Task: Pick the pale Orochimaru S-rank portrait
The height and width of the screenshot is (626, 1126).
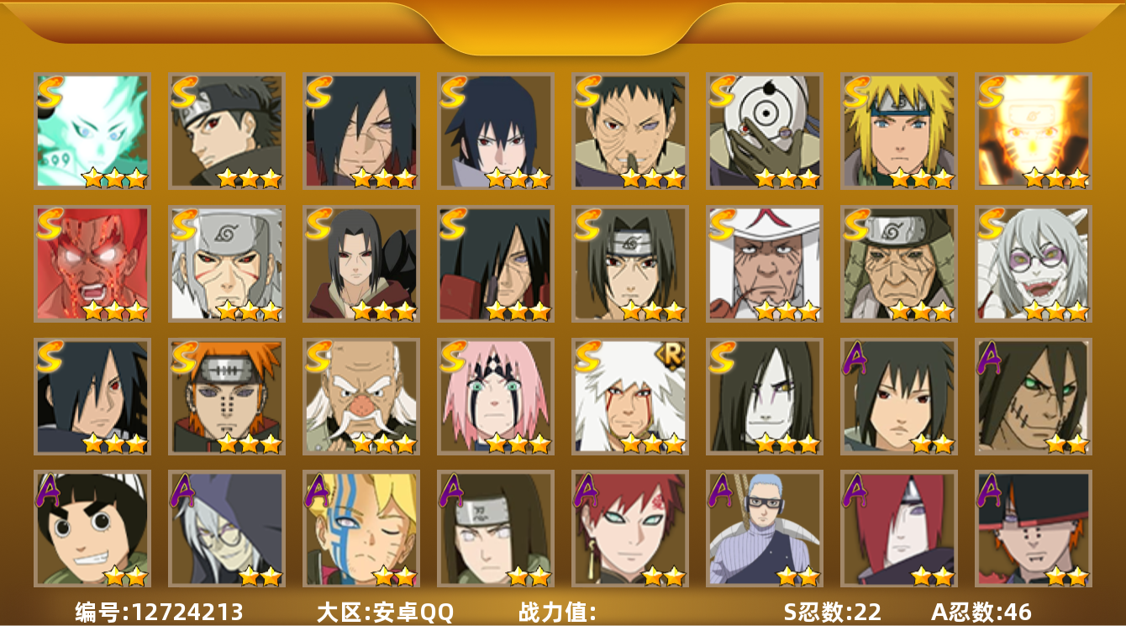Action: [x=764, y=397]
